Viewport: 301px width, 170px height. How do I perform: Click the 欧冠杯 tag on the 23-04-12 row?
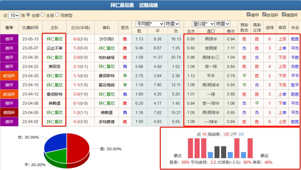click(x=9, y=94)
